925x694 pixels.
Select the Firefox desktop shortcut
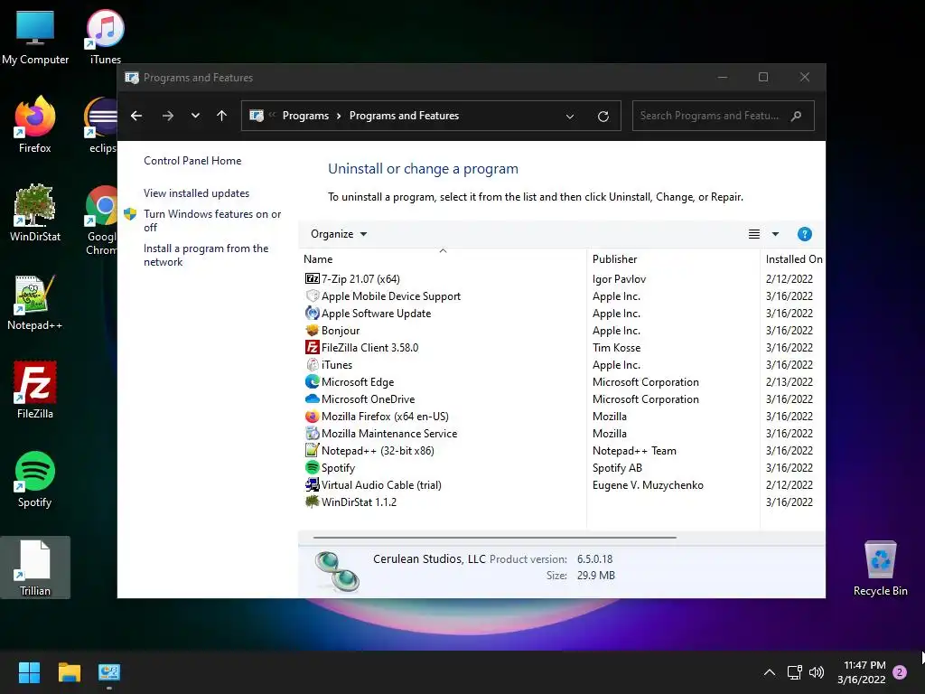click(x=35, y=125)
